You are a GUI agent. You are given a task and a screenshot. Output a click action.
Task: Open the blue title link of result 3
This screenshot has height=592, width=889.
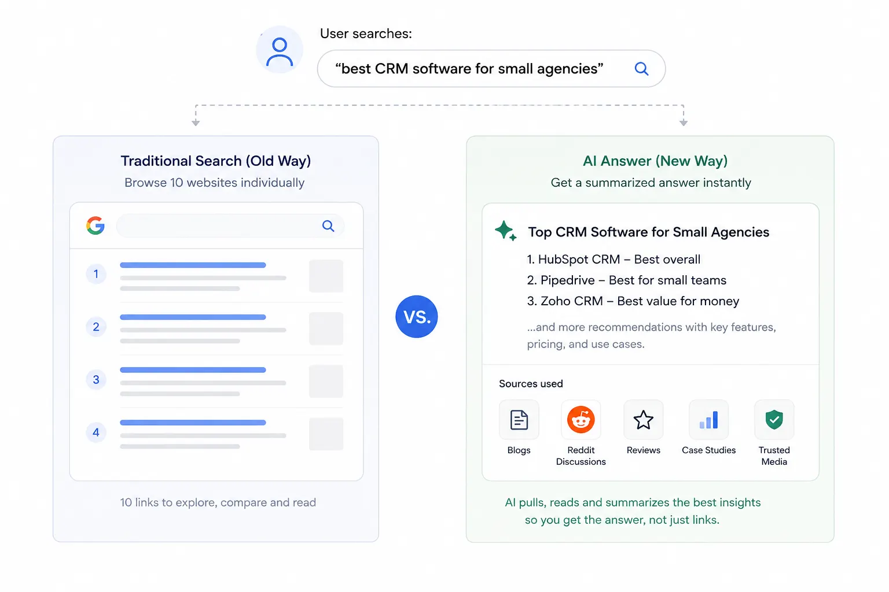coord(193,370)
